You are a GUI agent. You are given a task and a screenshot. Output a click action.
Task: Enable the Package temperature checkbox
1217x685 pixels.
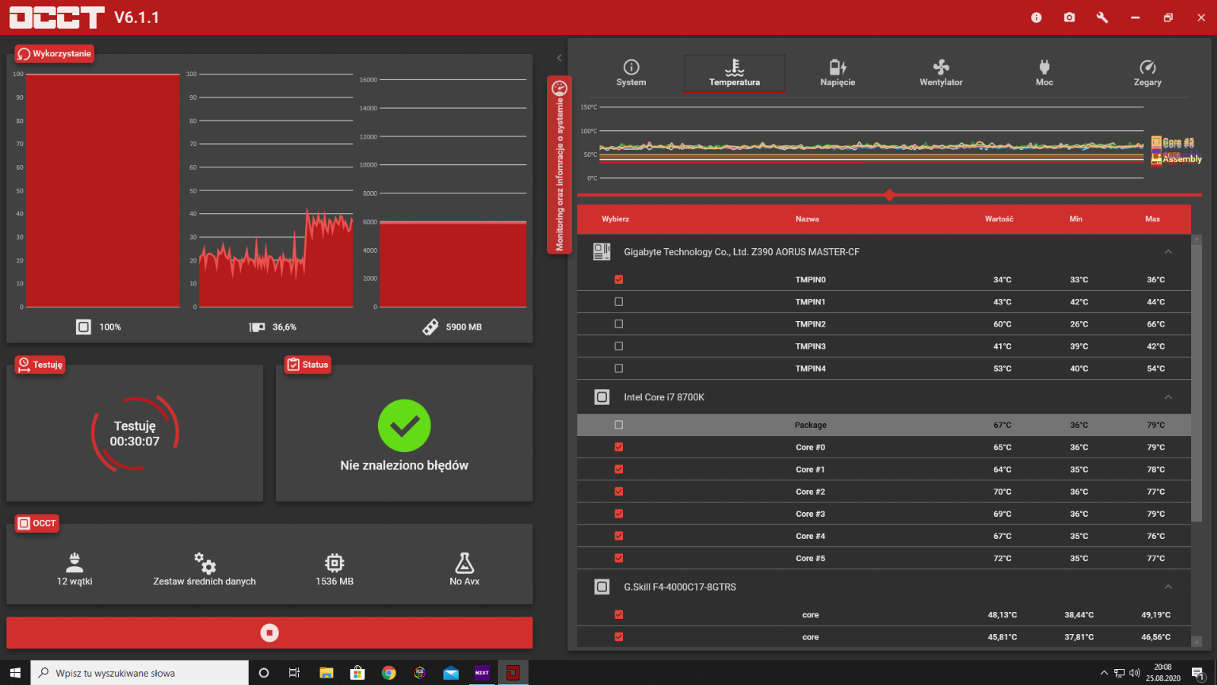[x=619, y=425]
